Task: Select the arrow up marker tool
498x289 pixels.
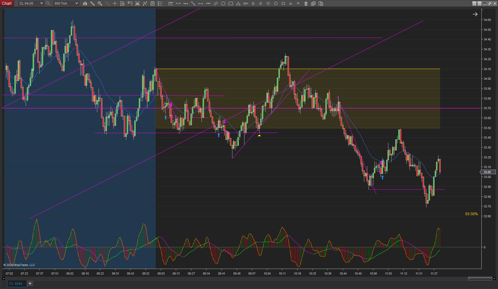Action: pos(253,3)
